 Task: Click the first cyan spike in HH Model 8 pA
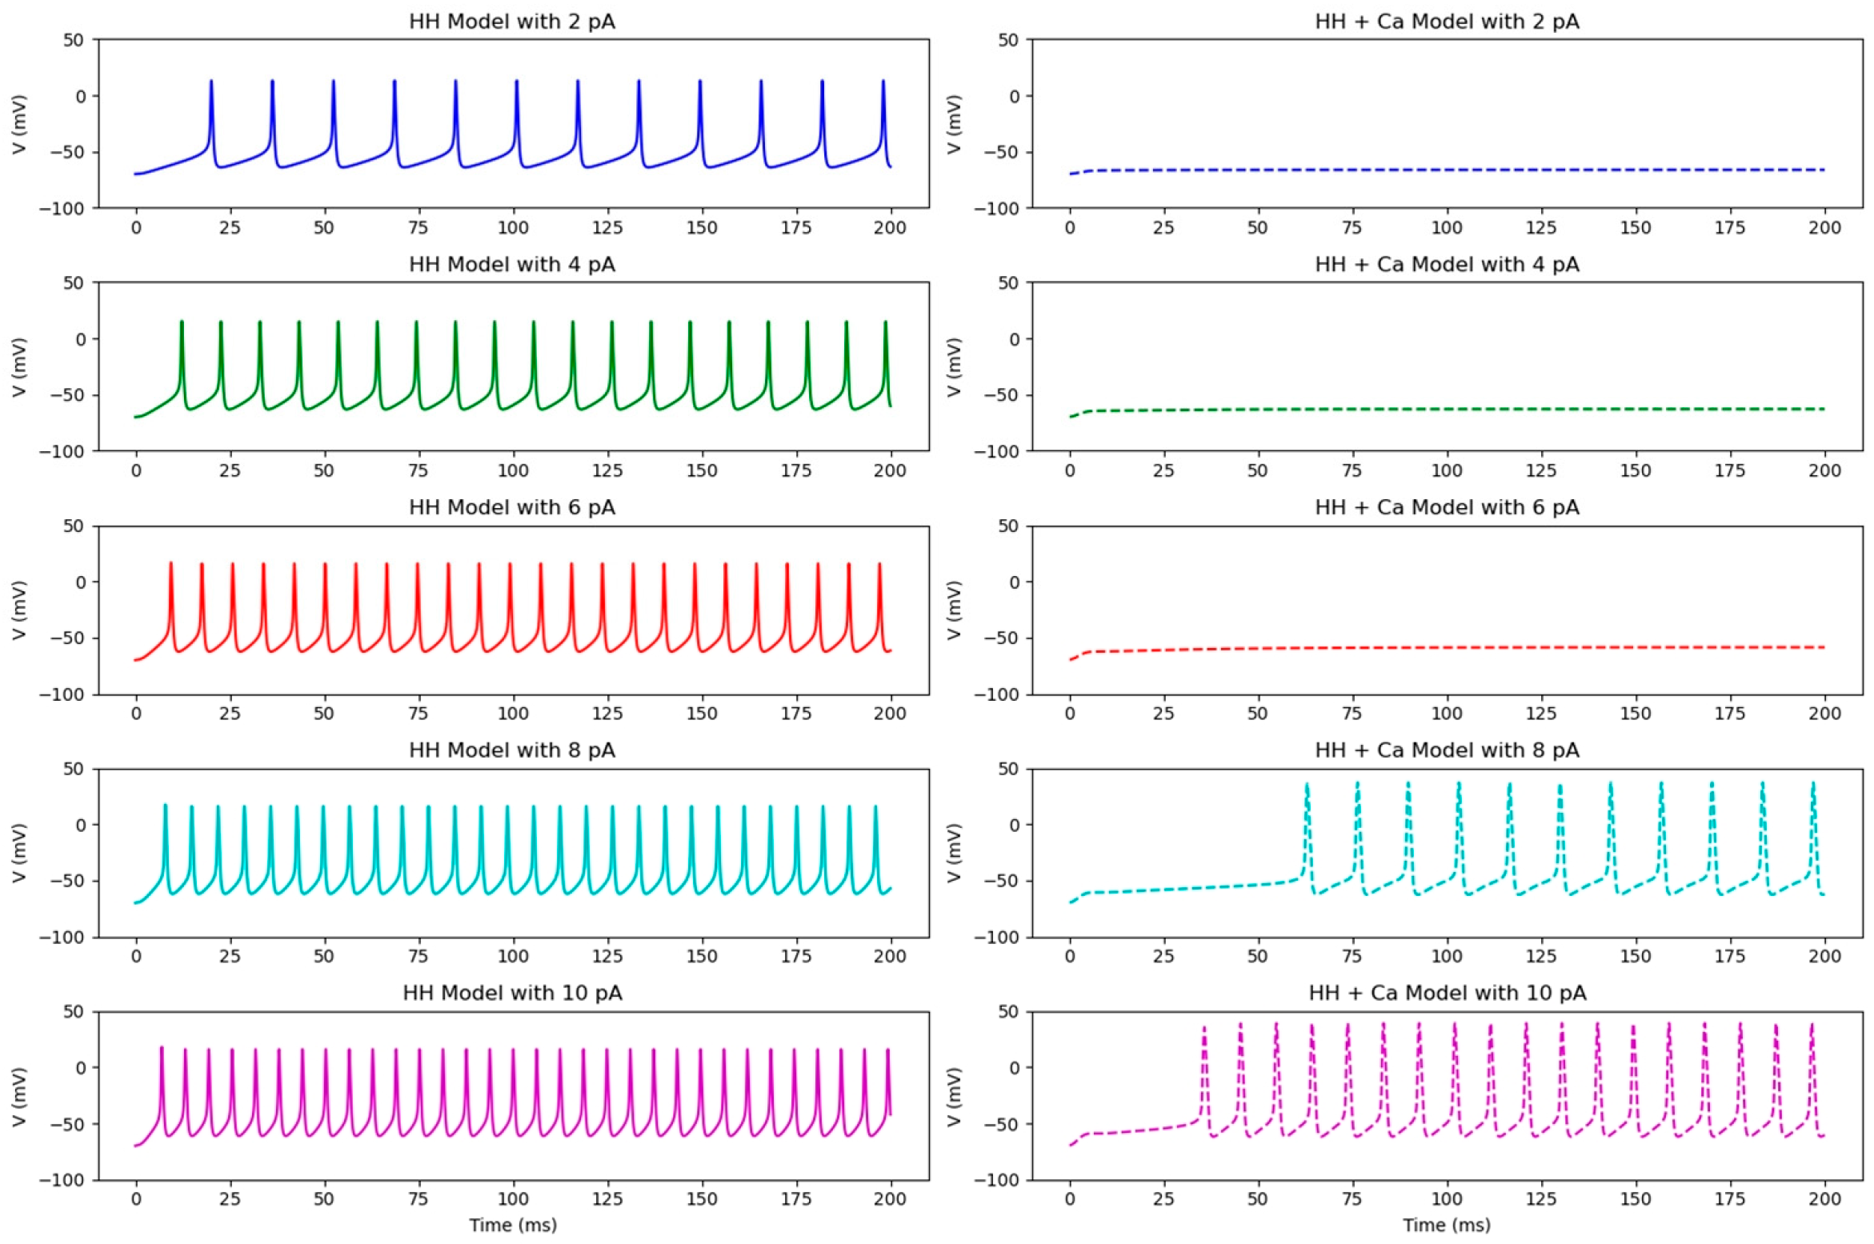pos(166,846)
